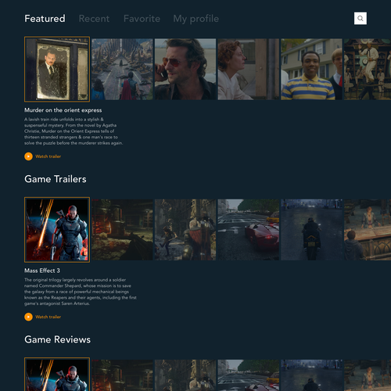Select the red sports car thumbnail in Game Reviews
Viewport: 391px width, 391px height.
point(249,375)
